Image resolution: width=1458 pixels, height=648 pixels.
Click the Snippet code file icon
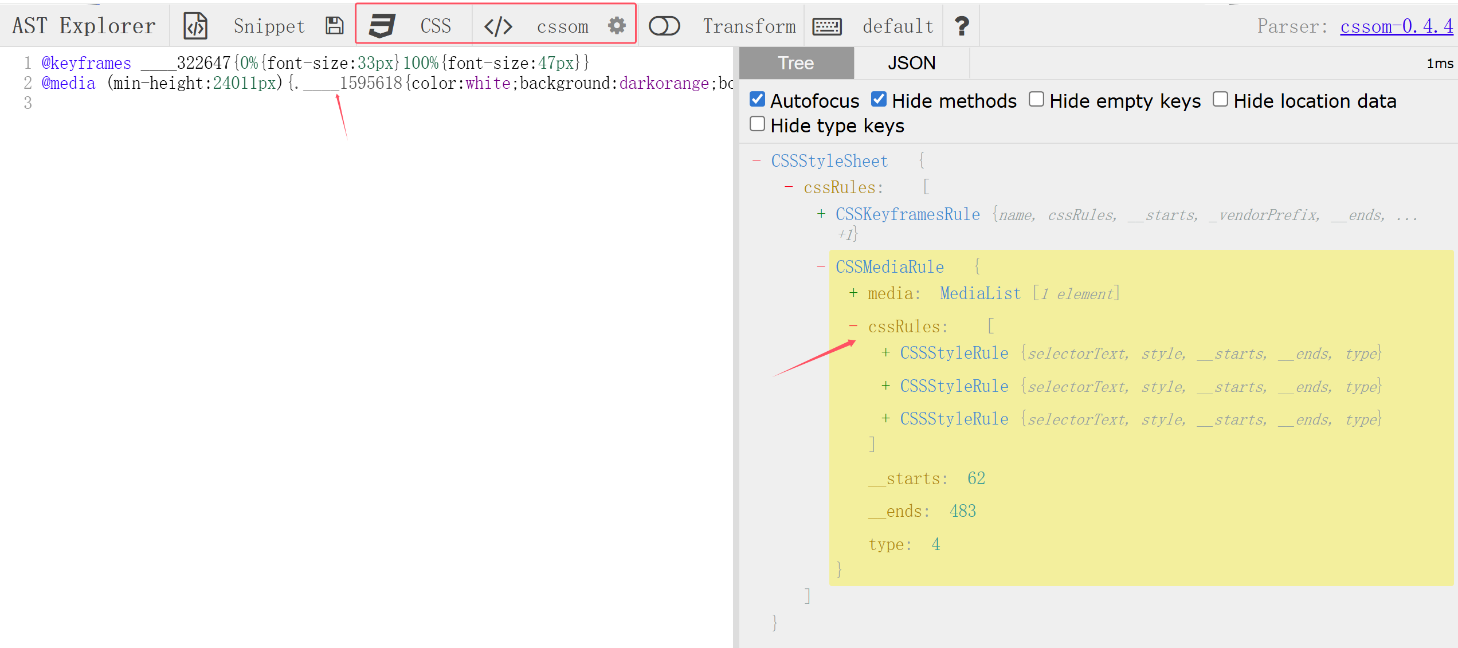pos(195,26)
